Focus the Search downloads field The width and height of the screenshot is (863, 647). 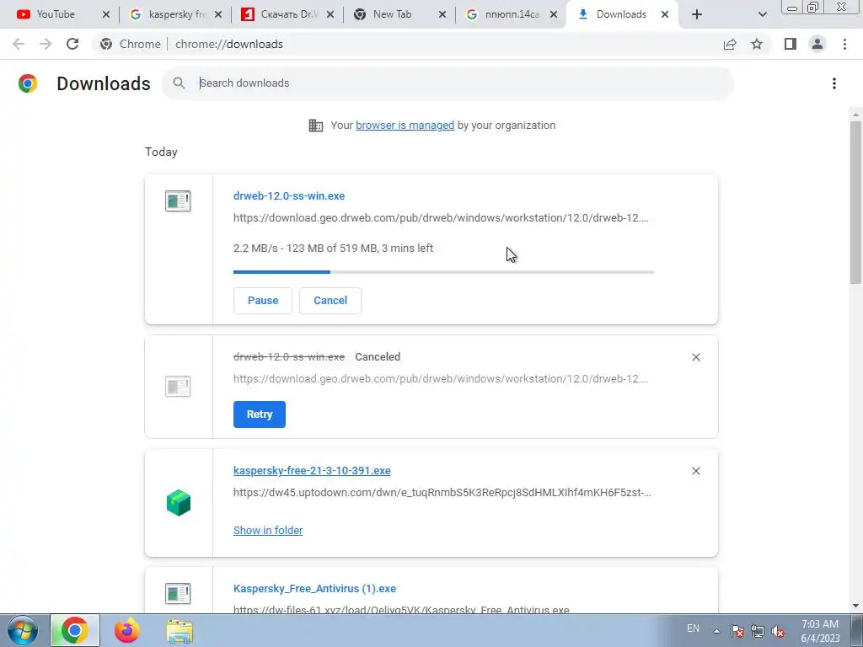pyautogui.click(x=447, y=83)
